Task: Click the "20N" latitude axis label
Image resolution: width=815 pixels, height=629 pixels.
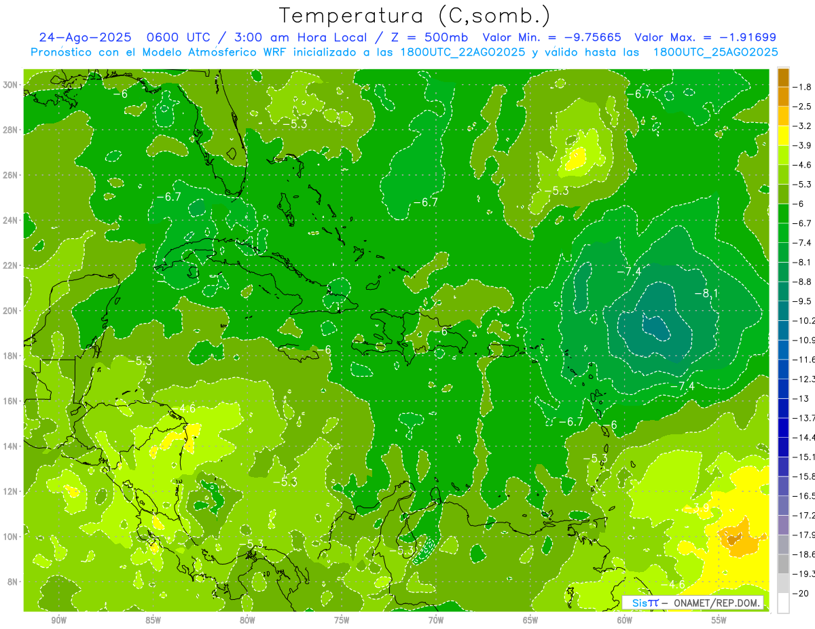Action: pyautogui.click(x=11, y=310)
